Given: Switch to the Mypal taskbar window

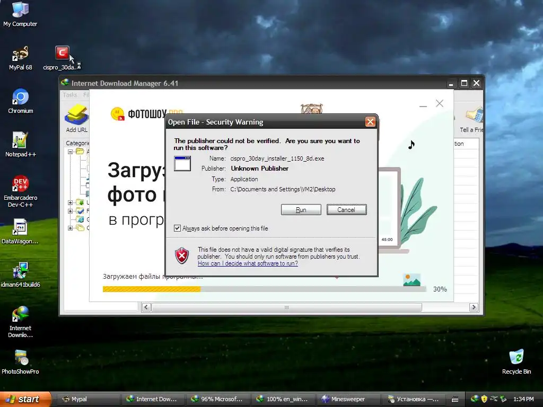Looking at the screenshot, I should click(x=88, y=399).
